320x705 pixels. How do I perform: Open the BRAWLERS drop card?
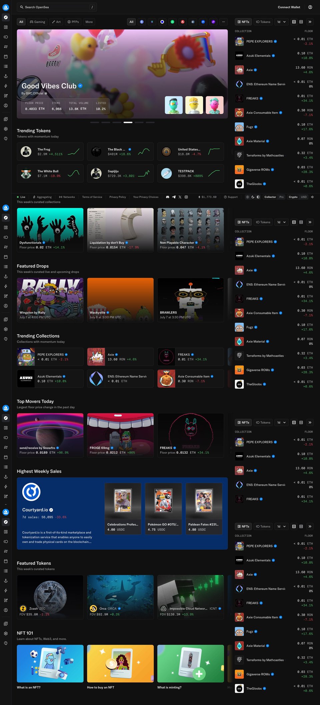pos(191,300)
